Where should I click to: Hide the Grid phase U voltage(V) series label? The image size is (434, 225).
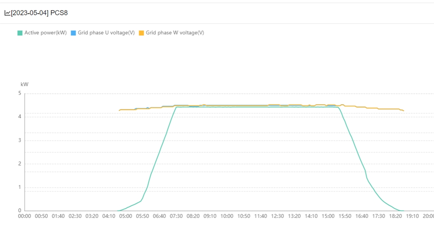click(x=106, y=33)
